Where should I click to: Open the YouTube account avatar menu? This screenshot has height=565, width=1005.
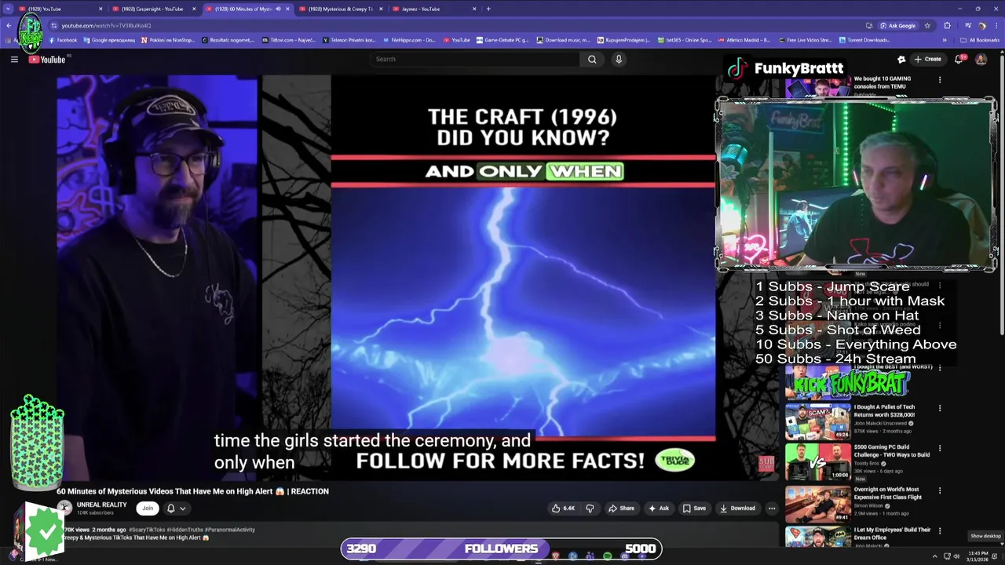tap(981, 59)
